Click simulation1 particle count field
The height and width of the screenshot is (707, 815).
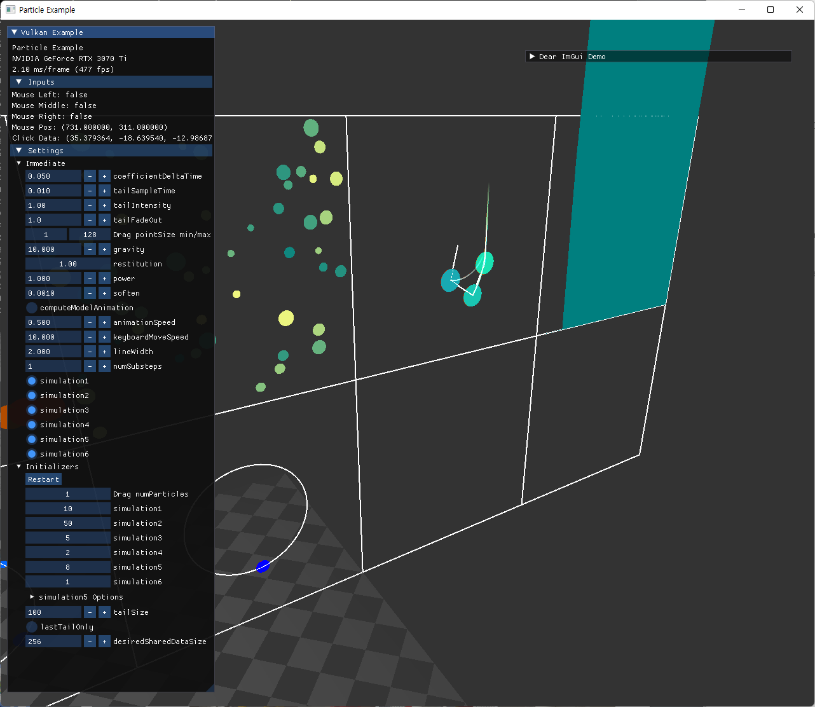[68, 509]
